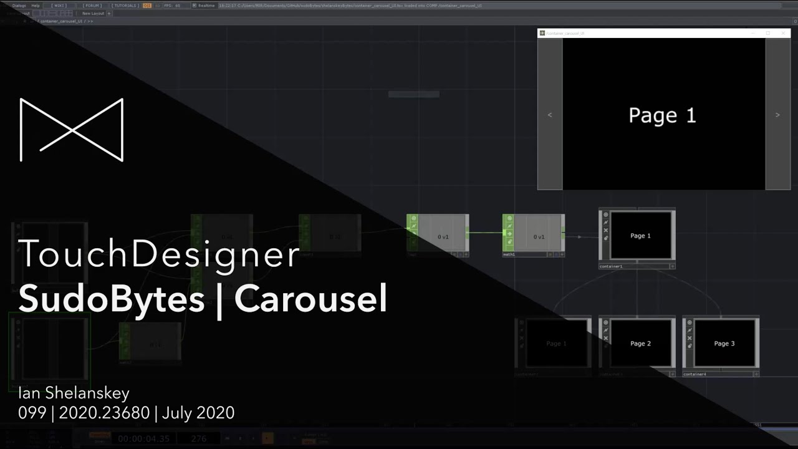Select the Page 2 container thumbnail
Viewport: 798px width, 449px height.
tap(641, 344)
